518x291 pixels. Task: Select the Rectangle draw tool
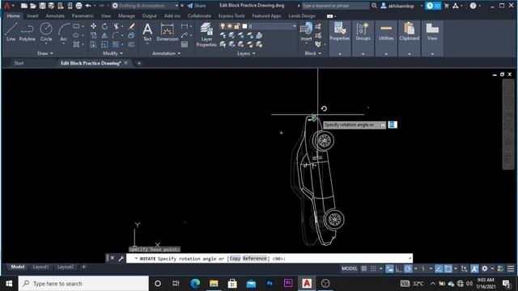tap(76, 27)
